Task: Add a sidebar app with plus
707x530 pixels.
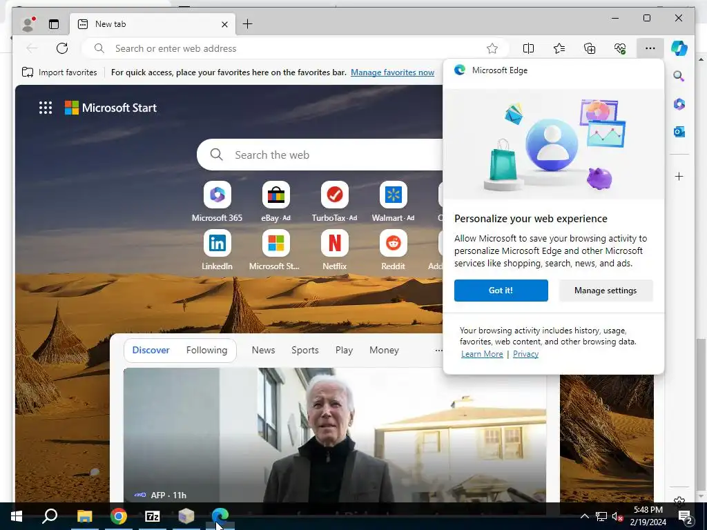Action: tap(679, 176)
